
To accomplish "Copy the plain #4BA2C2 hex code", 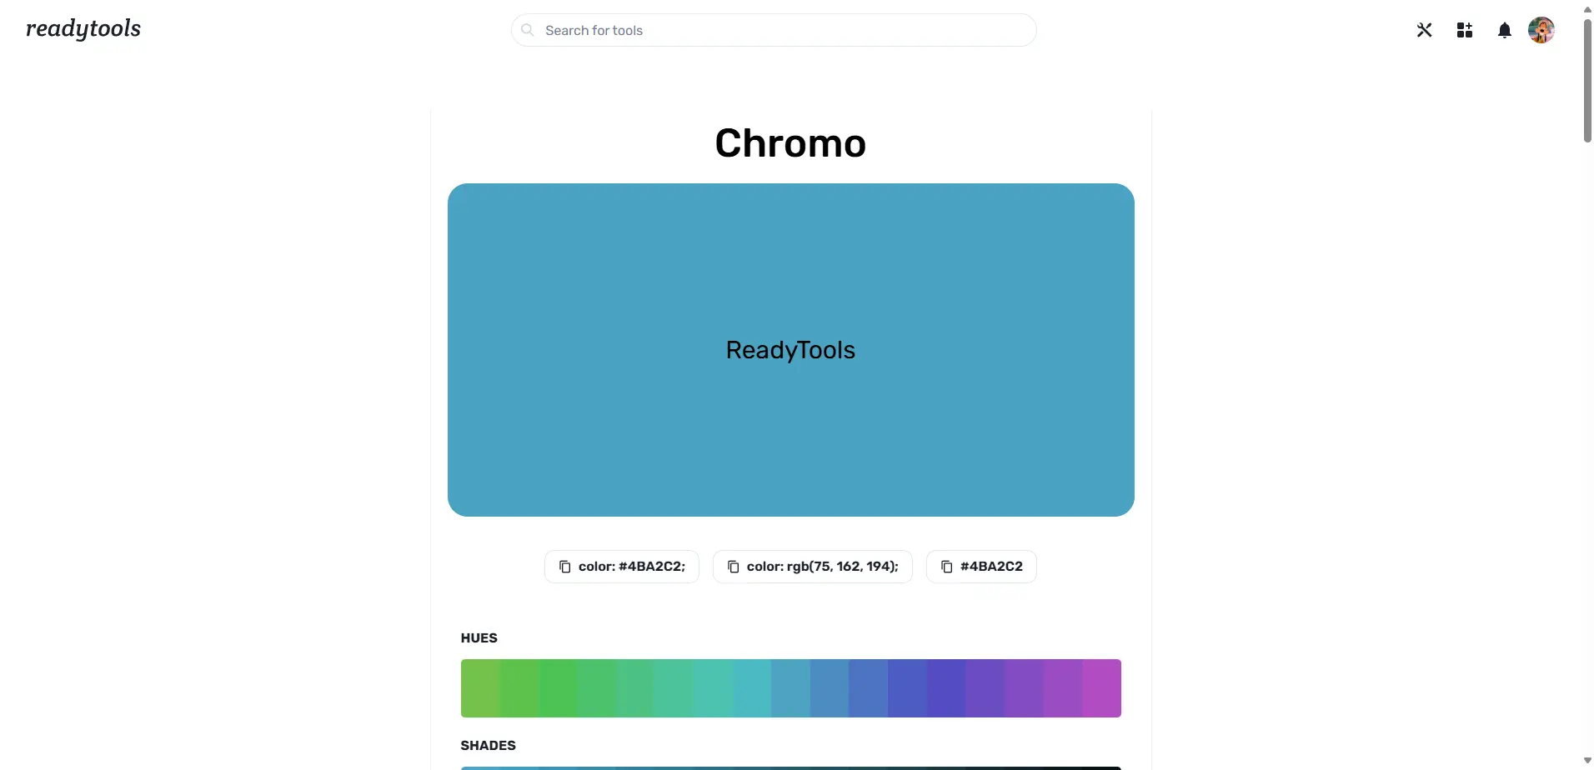I will (981, 567).
